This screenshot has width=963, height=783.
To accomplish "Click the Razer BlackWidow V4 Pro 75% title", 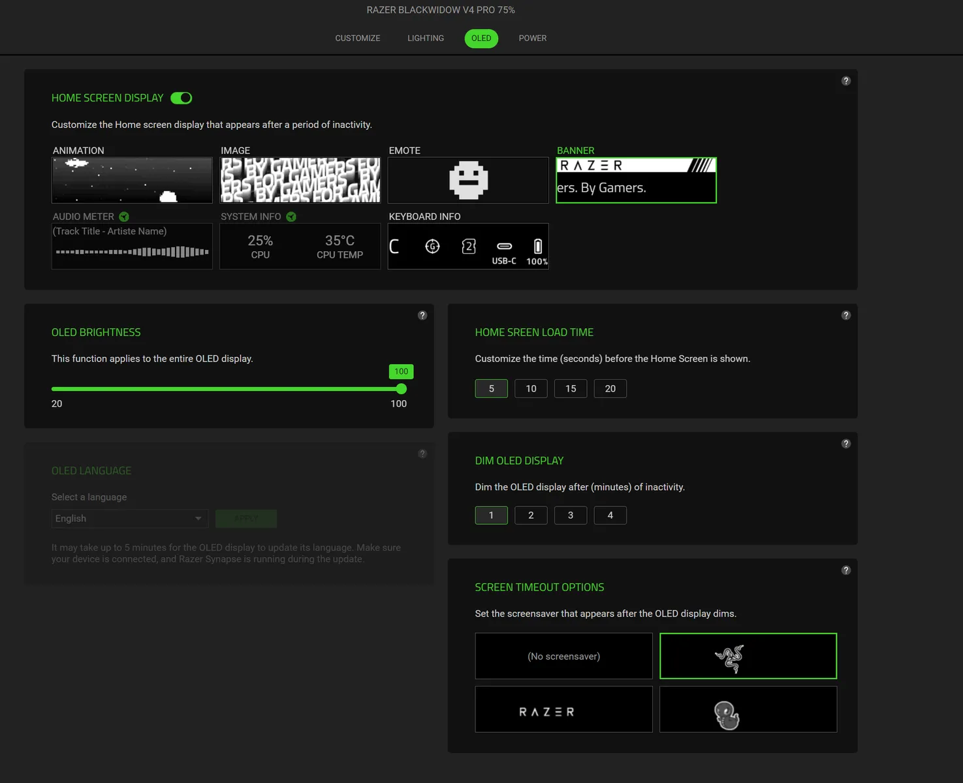I will [441, 10].
